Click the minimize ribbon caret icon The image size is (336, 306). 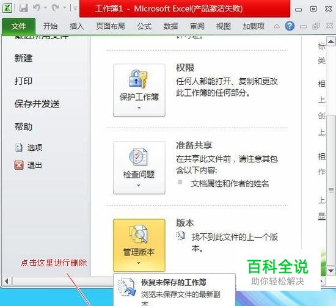[x=277, y=26]
